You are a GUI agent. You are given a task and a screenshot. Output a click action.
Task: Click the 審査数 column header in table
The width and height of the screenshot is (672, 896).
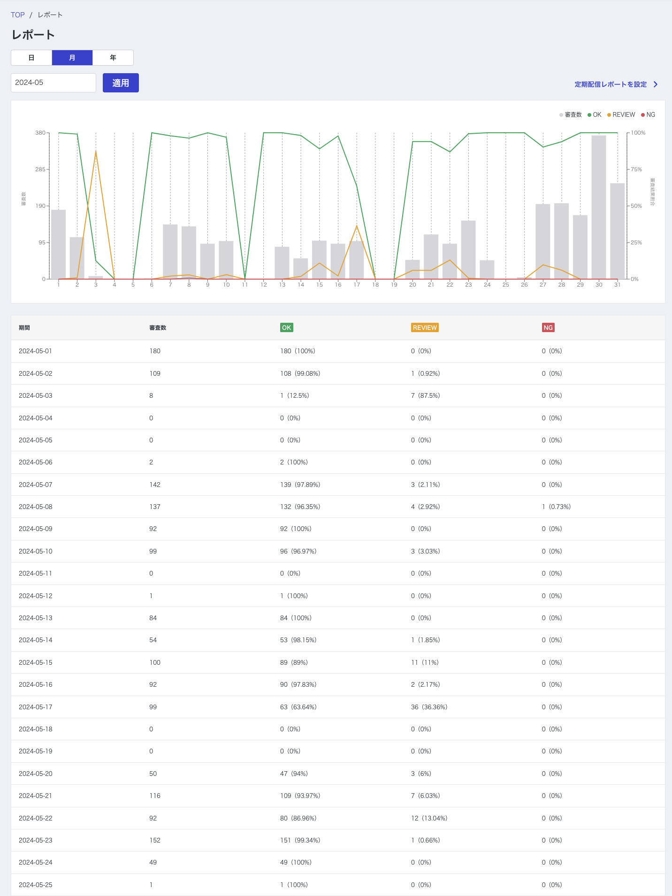[158, 328]
